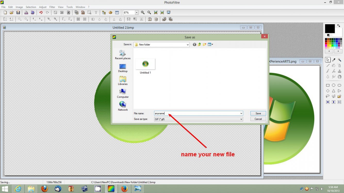The width and height of the screenshot is (344, 193).
Task: Create a new image with New toolbar icon
Action: coord(5,12)
